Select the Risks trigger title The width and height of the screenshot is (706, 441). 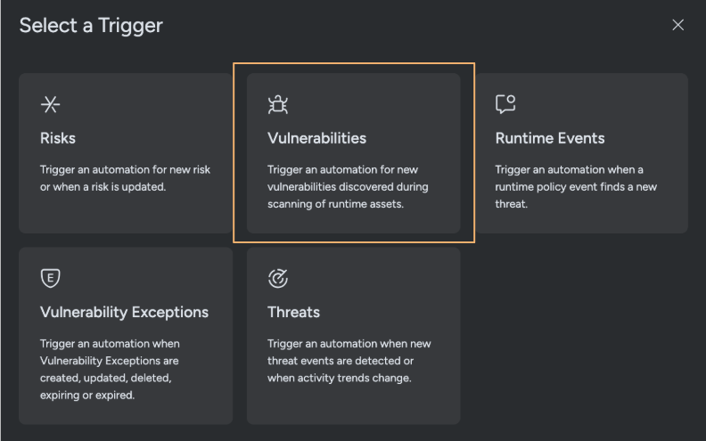click(x=58, y=138)
